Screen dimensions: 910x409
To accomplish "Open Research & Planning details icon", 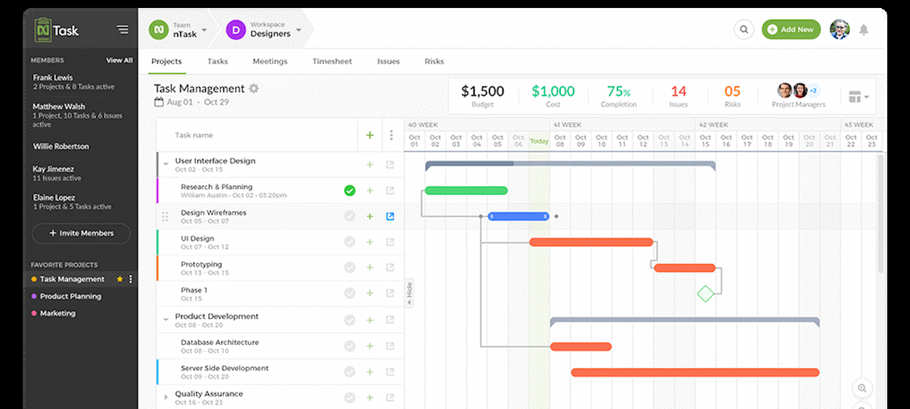I will click(390, 191).
